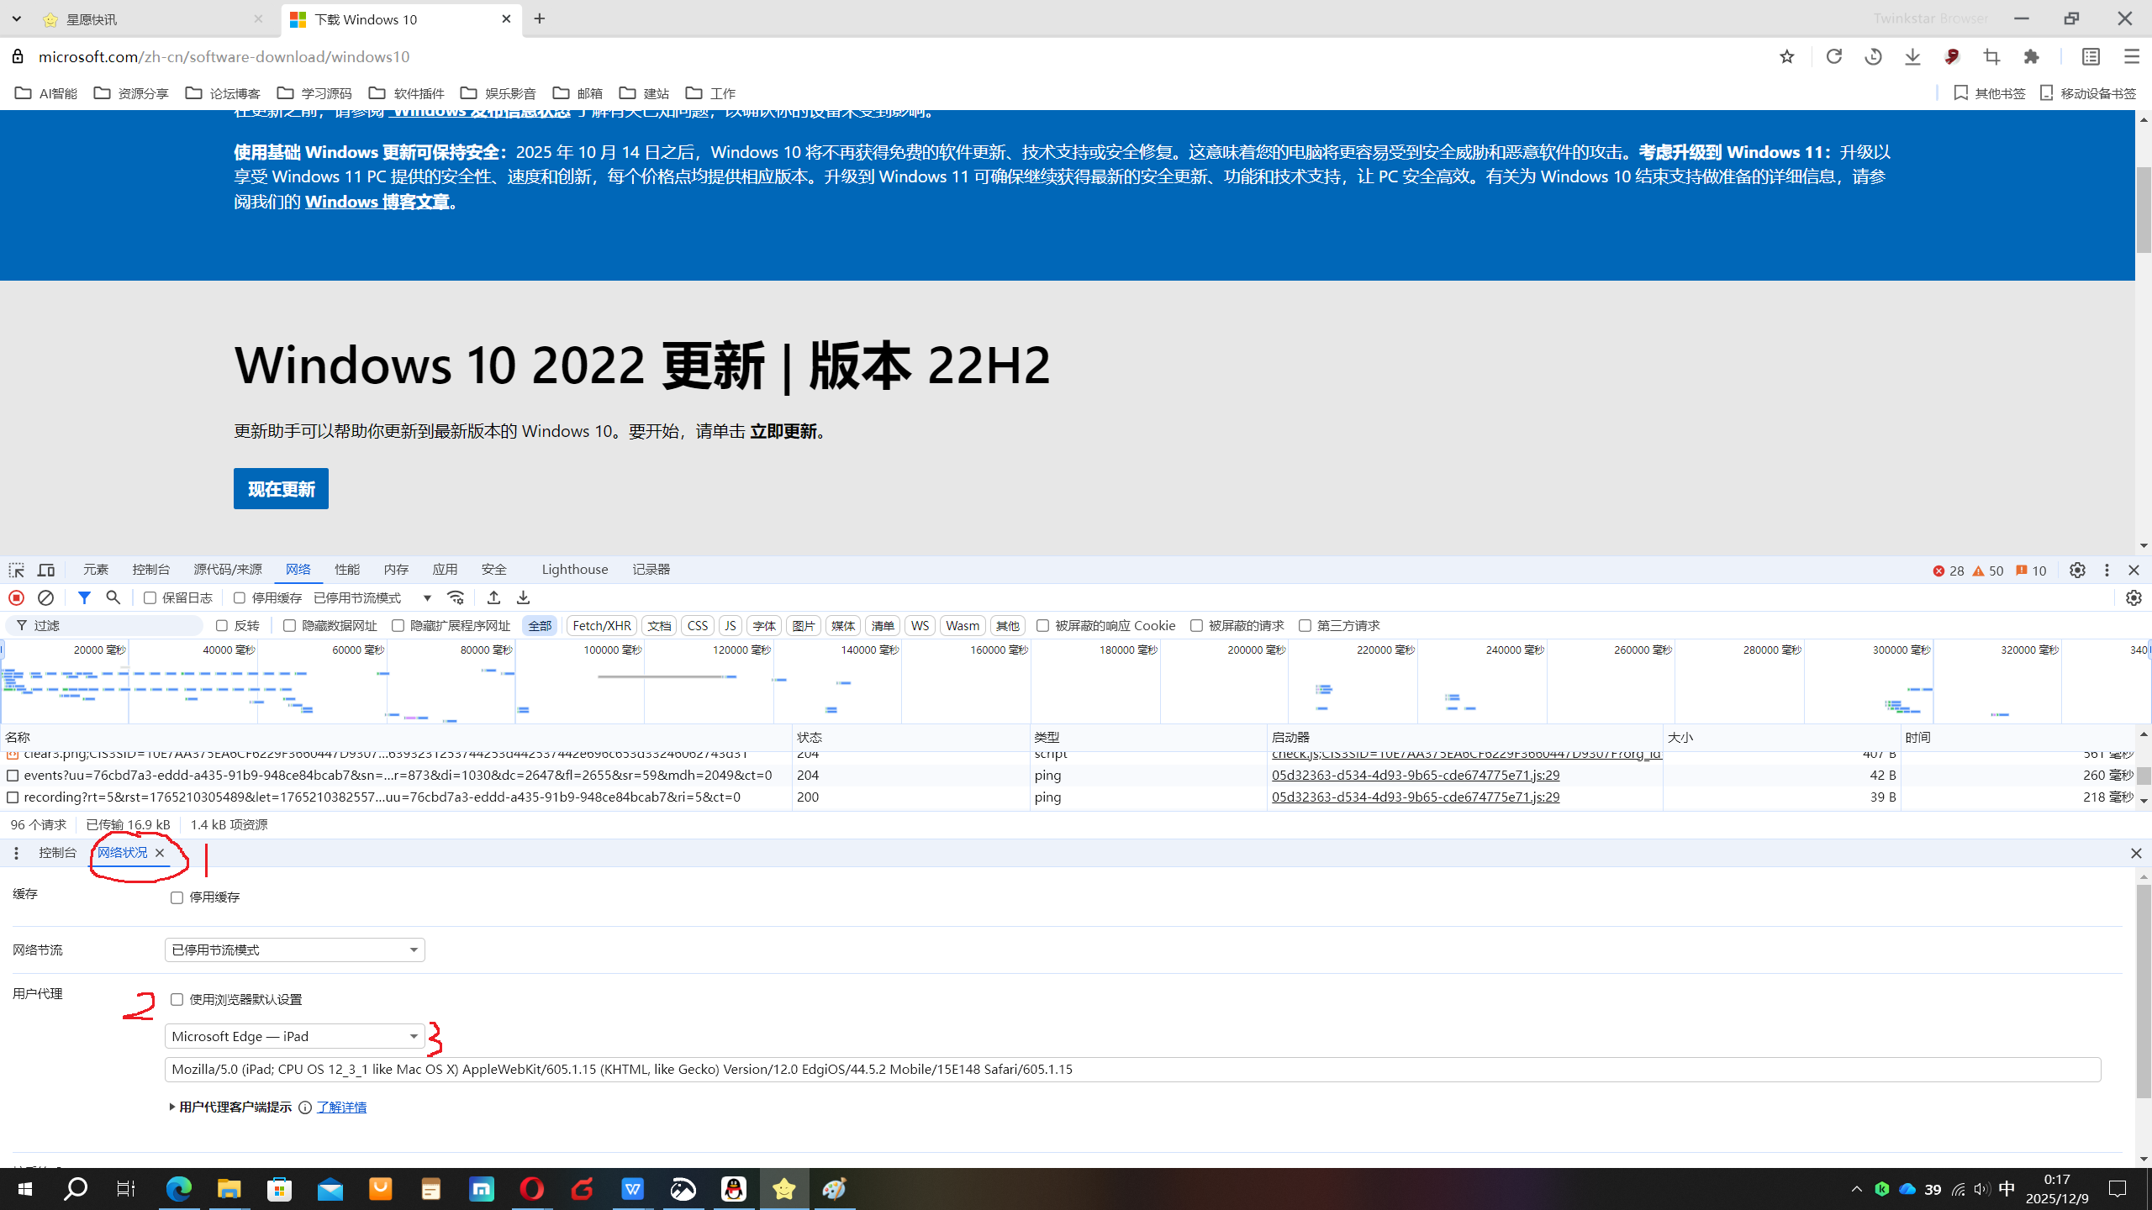Screen dimensions: 2152x1210
Task: Open the Lighthouse tab
Action: tap(574, 570)
